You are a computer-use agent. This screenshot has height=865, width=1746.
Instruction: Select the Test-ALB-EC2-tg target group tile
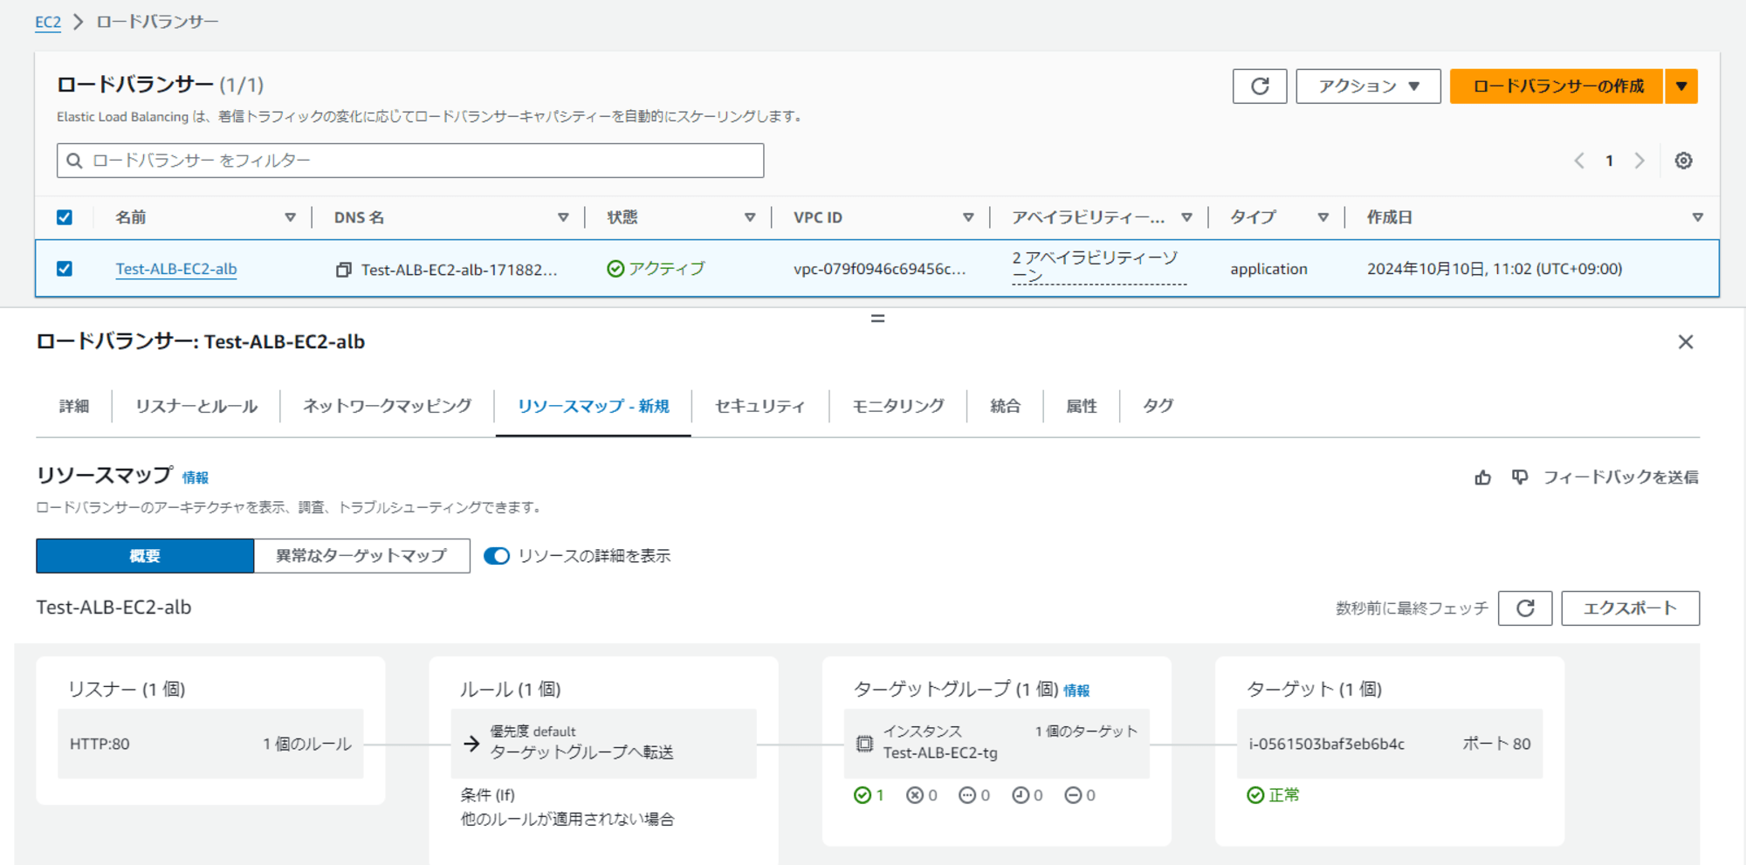[996, 744]
